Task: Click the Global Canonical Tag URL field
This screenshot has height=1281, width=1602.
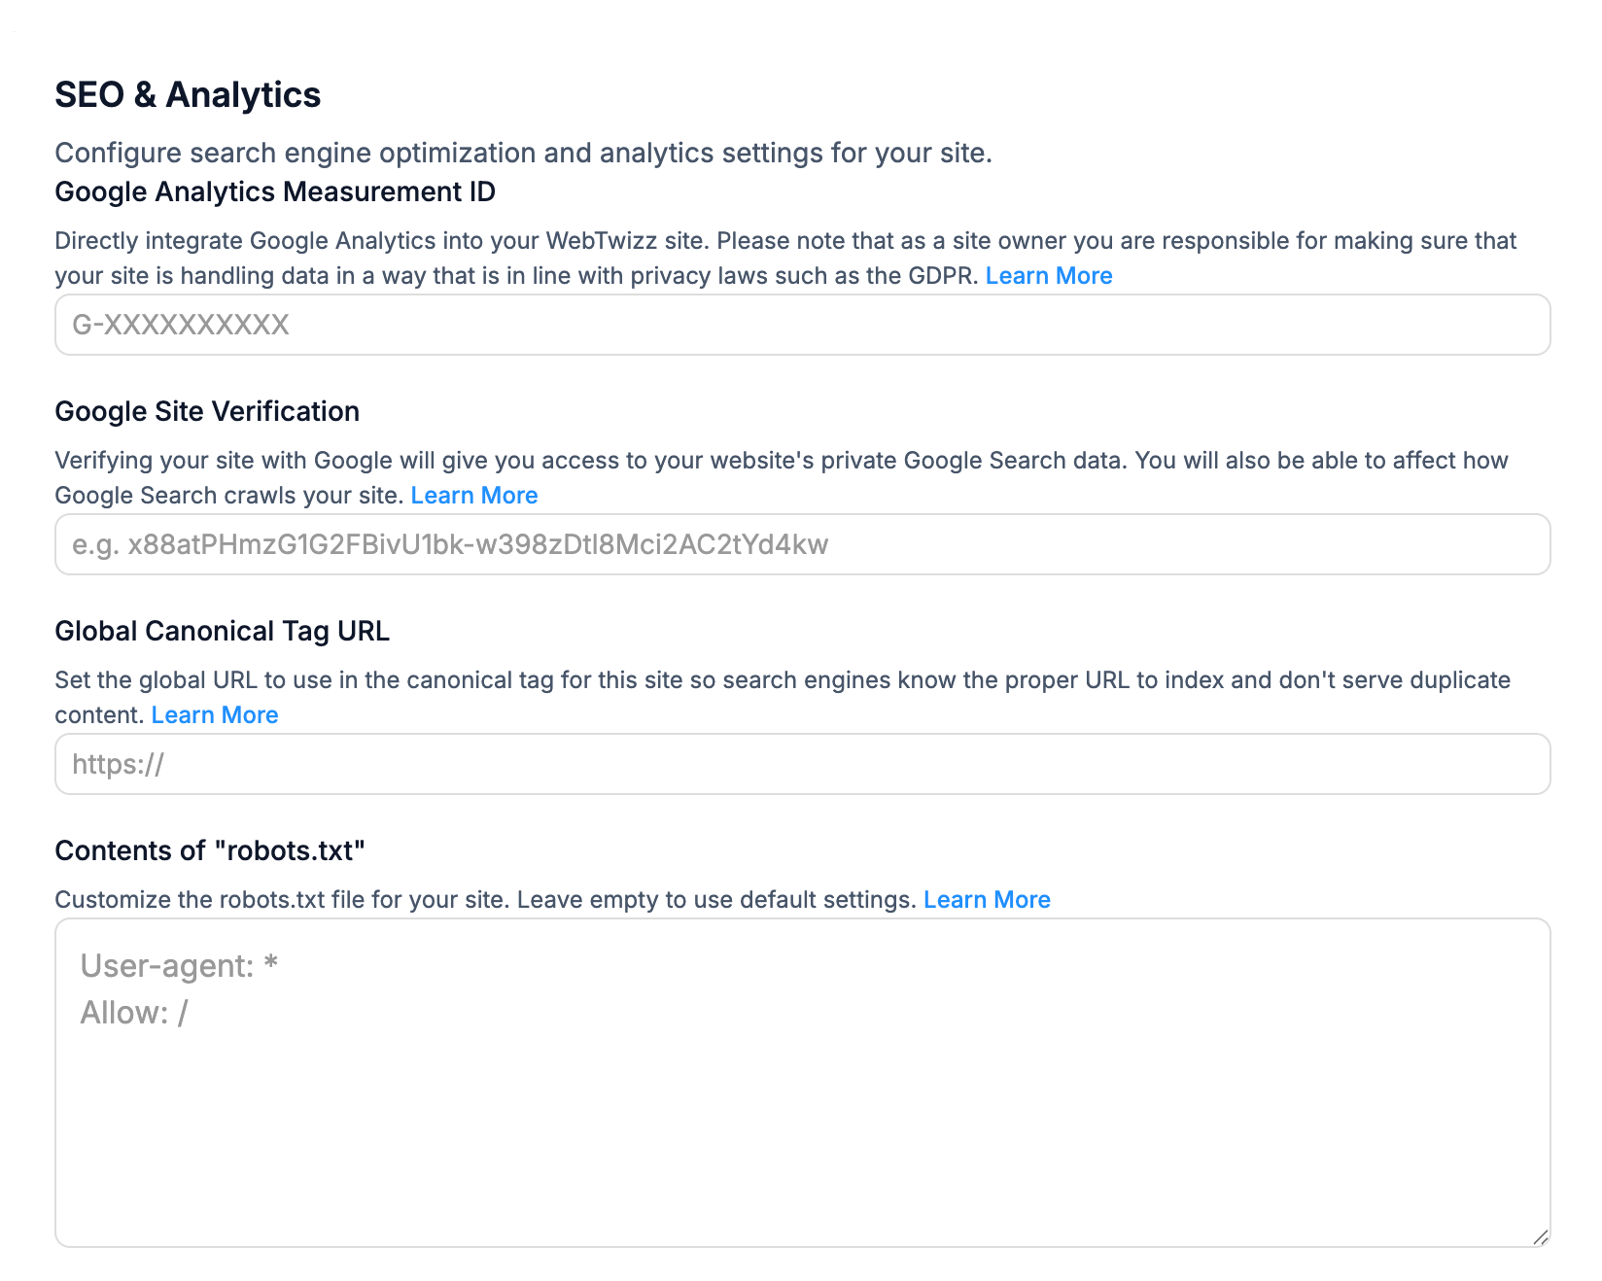Action: pos(802,764)
